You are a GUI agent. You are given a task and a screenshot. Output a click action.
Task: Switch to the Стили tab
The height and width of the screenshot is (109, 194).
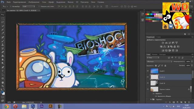(x=158, y=37)
